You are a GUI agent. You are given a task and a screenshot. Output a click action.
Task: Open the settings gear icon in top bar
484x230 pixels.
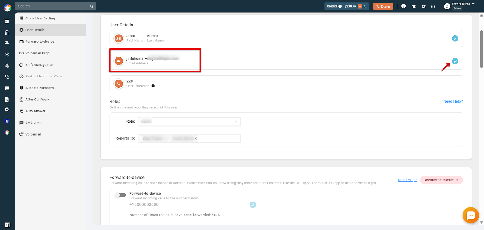pyautogui.click(x=424, y=6)
